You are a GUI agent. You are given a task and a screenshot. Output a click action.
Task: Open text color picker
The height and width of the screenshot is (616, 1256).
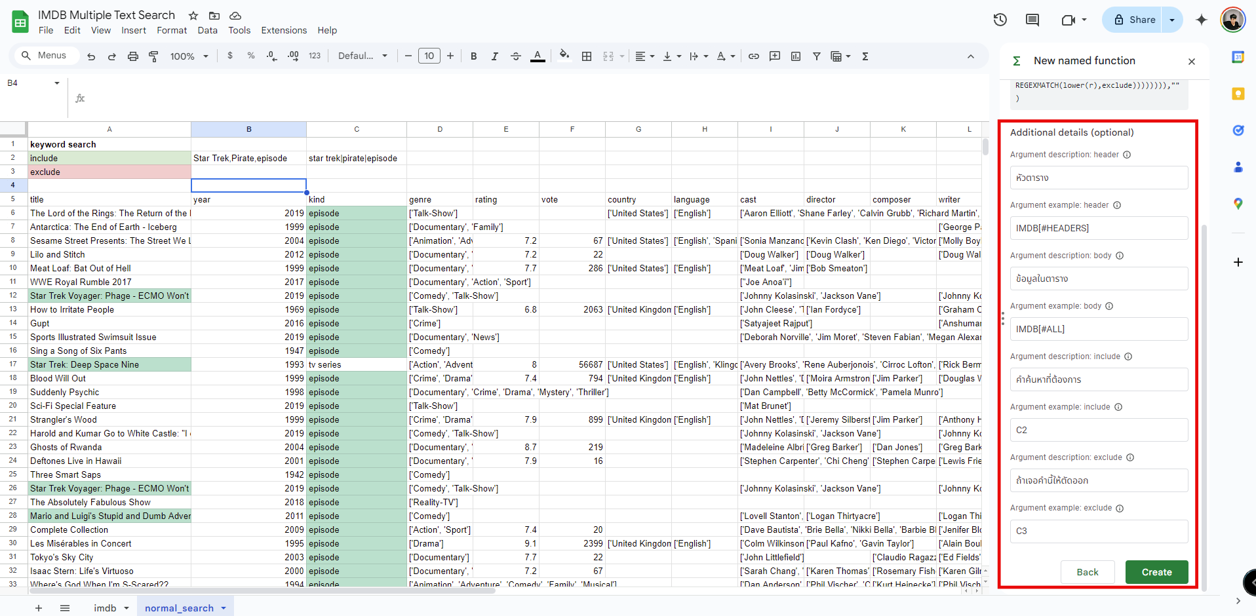538,56
